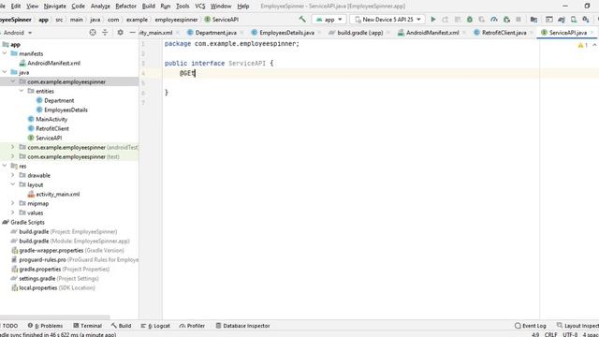The height and width of the screenshot is (337, 599).
Task: Open the Android project view dropdown
Action: [x=17, y=33]
